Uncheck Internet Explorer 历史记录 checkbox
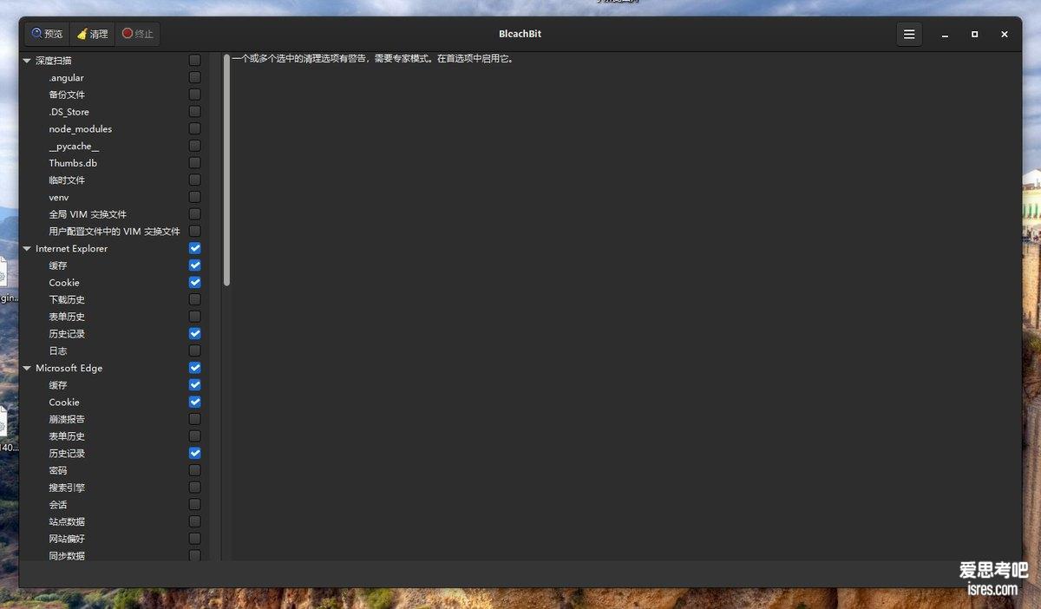1041x609 pixels. pyautogui.click(x=194, y=333)
